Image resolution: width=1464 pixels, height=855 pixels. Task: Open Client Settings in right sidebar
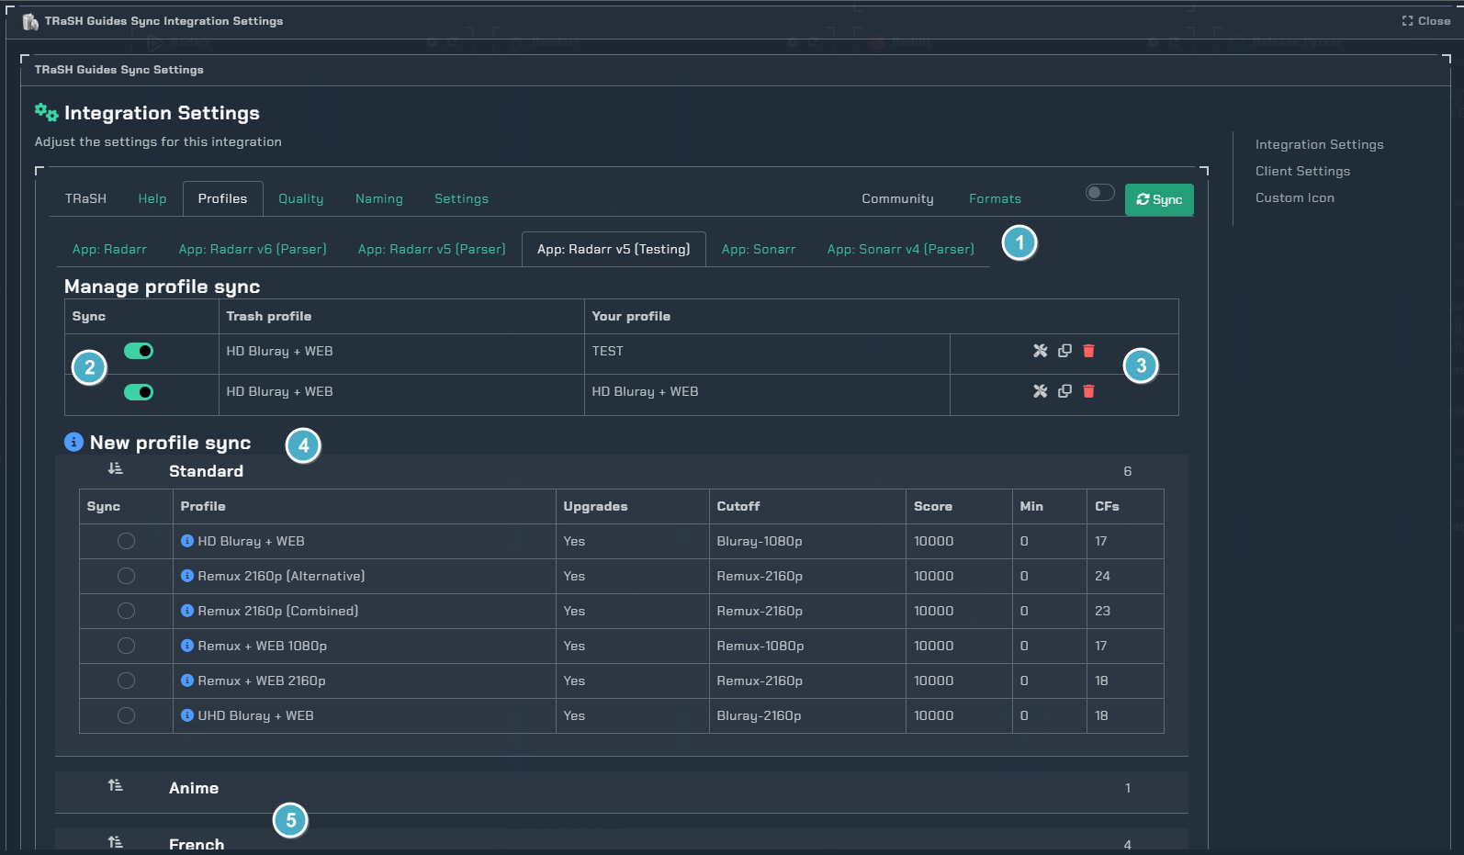[1302, 172]
